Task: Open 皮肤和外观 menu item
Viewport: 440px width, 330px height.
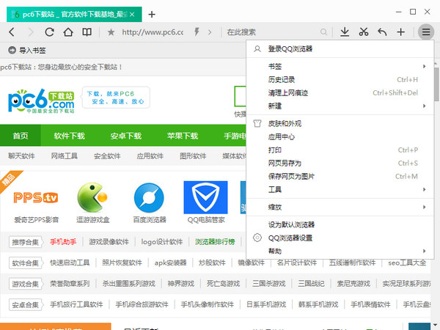Action: [340, 124]
